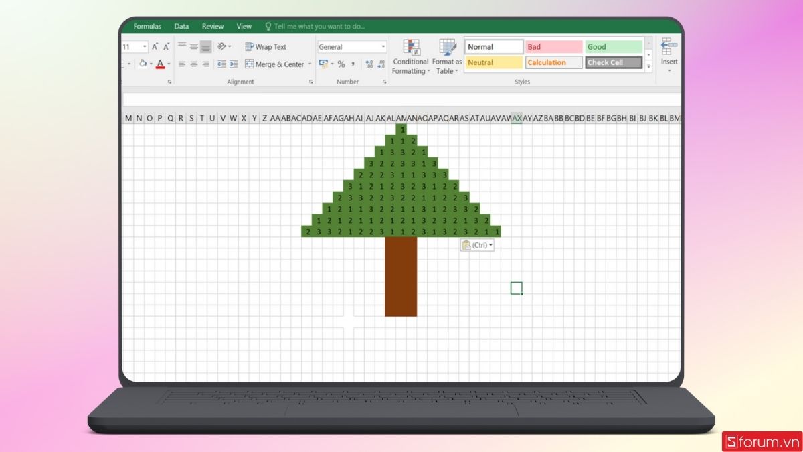Viewport: 803px width, 452px height.
Task: Apply the Neutral cell style
Action: click(494, 62)
